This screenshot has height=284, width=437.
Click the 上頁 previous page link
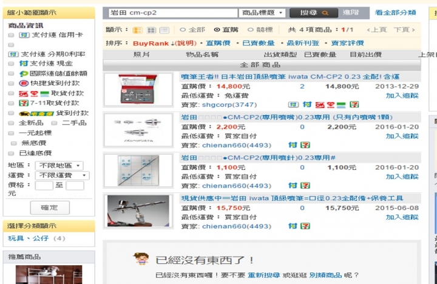tap(377, 30)
